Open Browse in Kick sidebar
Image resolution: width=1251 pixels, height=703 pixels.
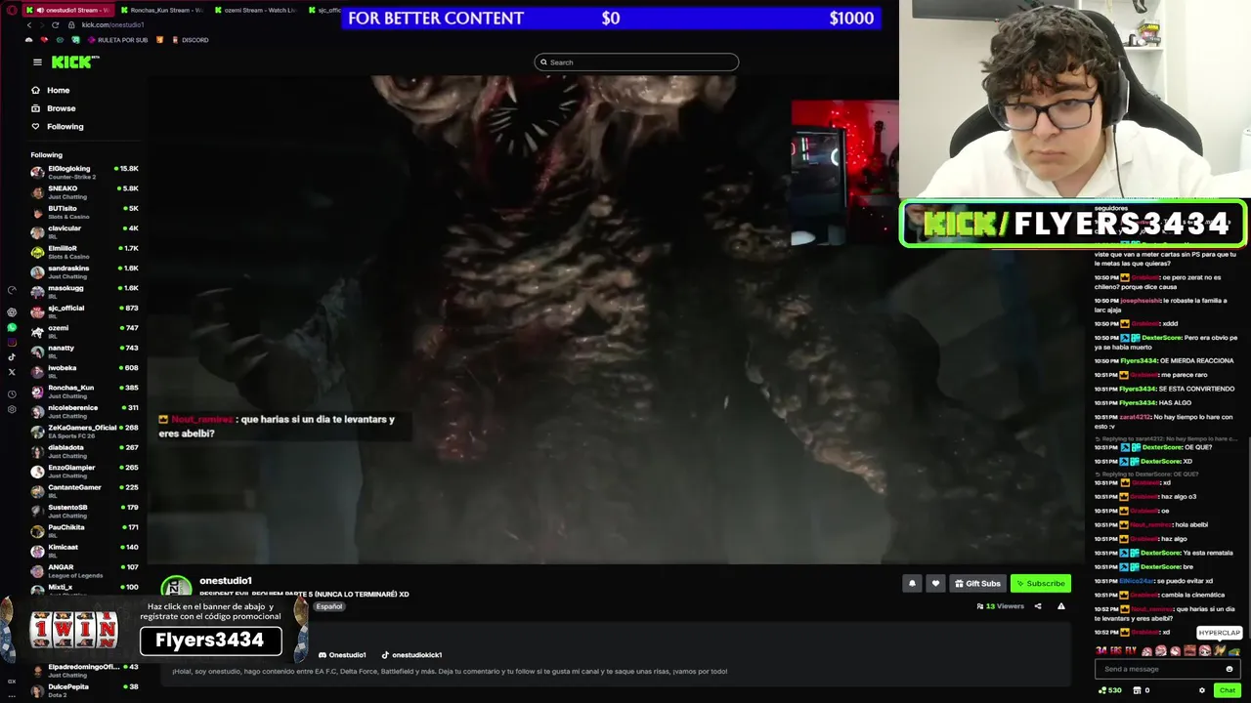[x=53, y=108]
